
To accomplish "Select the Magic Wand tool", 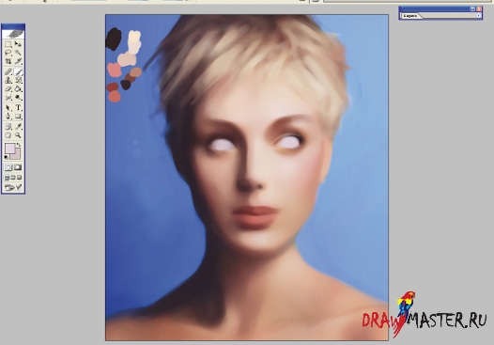I will click(x=18, y=53).
